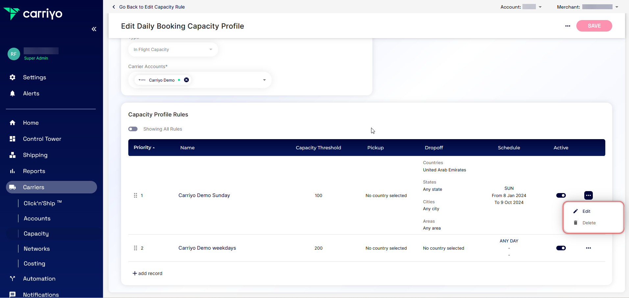
Task: Open the Carrier Accounts dropdown
Action: 264,80
